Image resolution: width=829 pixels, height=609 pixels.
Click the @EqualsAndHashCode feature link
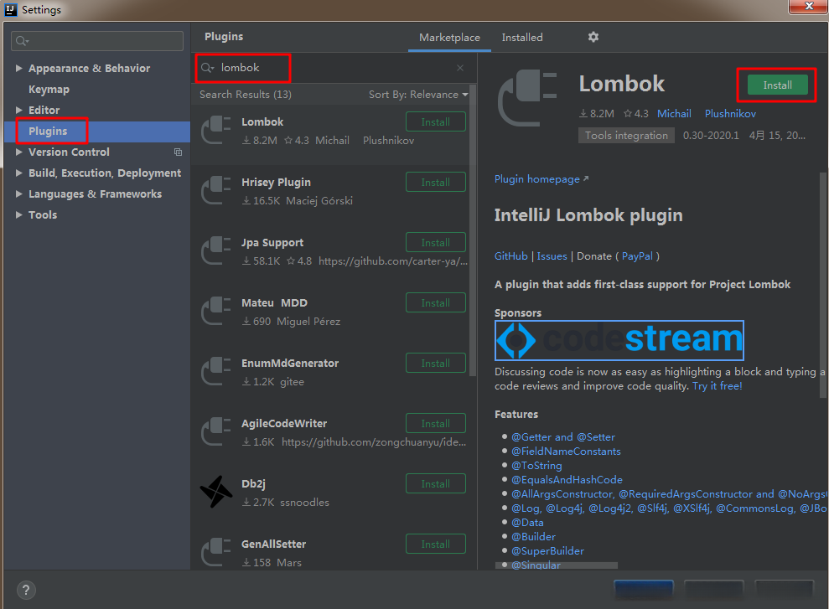[567, 480]
